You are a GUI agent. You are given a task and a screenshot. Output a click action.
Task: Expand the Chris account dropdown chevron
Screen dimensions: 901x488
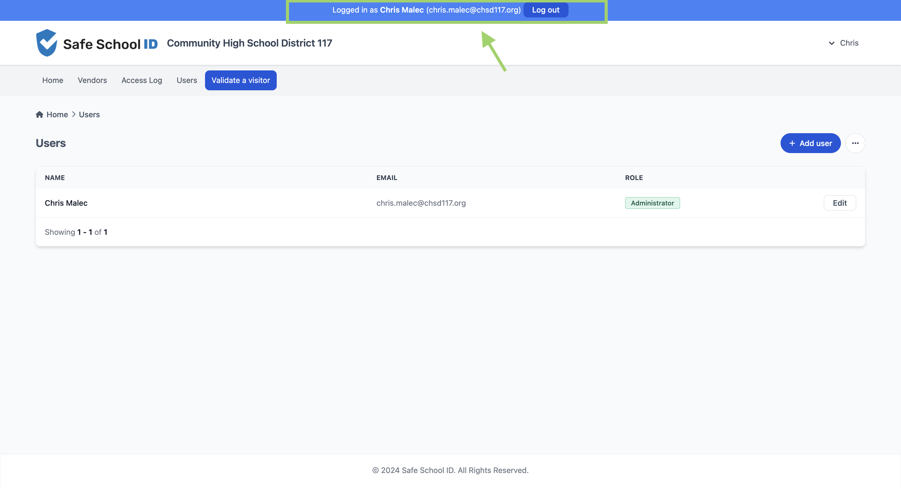click(x=832, y=43)
